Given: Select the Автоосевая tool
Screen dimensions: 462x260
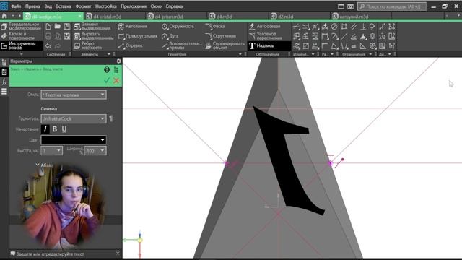Looking at the screenshot, I should point(265,27).
